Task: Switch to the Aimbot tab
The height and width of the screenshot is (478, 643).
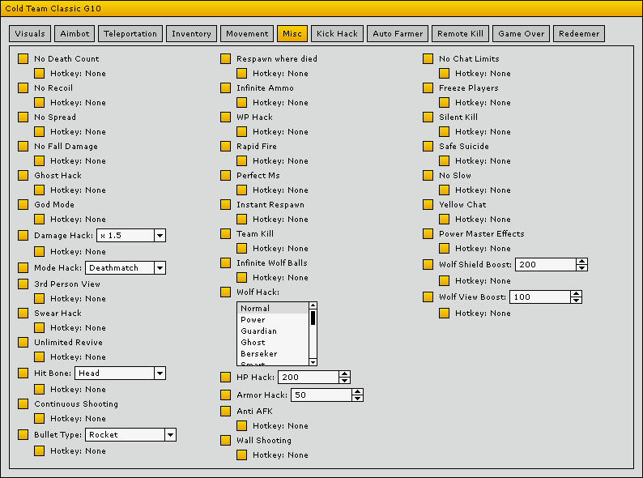Action: click(75, 34)
